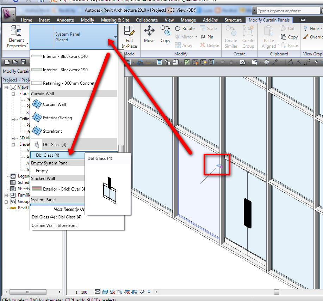Select the Move tool
Screen dimensions: 323x301
point(149,34)
